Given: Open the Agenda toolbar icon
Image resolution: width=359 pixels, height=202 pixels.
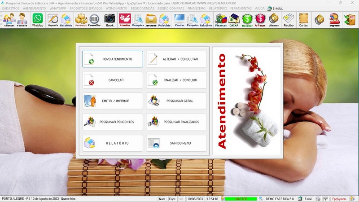Looking at the screenshot, I should point(53,20).
